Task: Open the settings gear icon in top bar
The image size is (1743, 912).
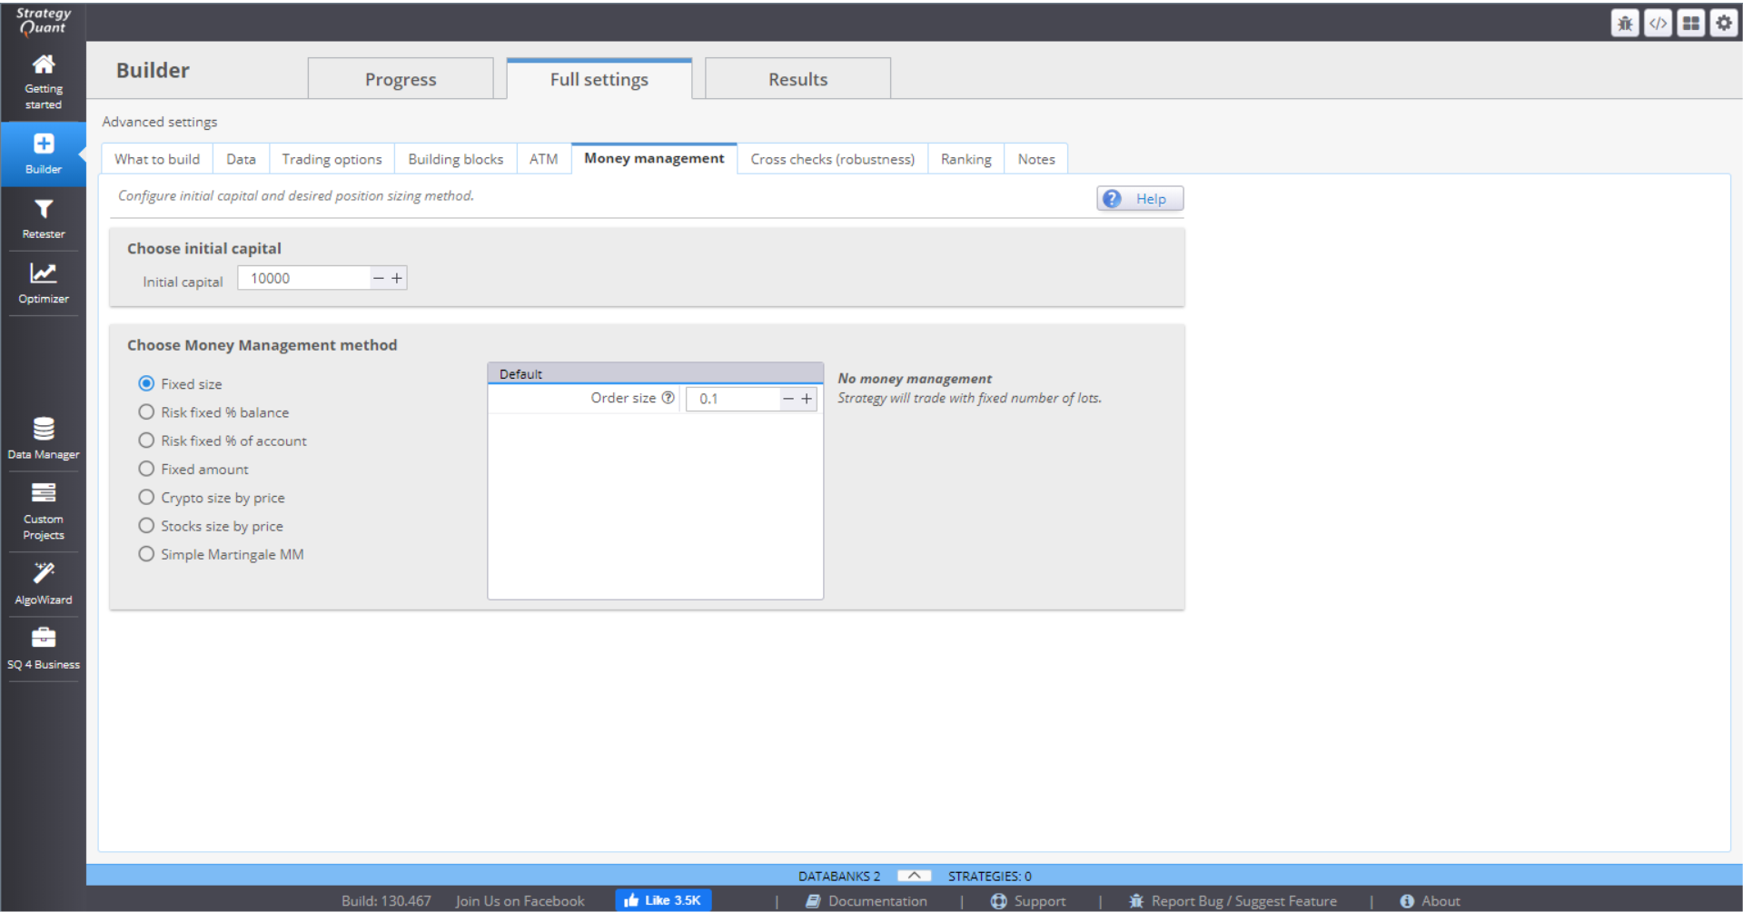Action: pos(1723,23)
